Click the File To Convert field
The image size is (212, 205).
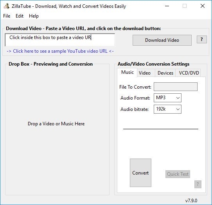pos(176,87)
